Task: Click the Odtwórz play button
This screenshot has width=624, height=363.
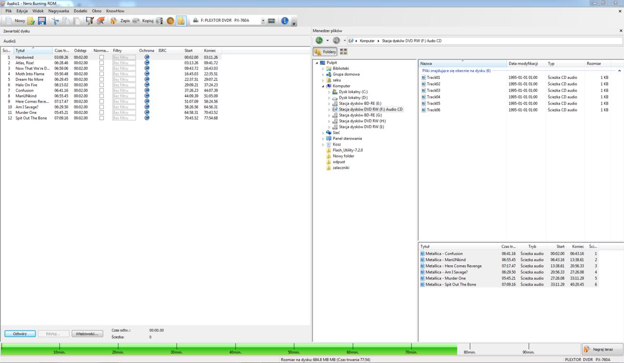Action: pyautogui.click(x=20, y=334)
